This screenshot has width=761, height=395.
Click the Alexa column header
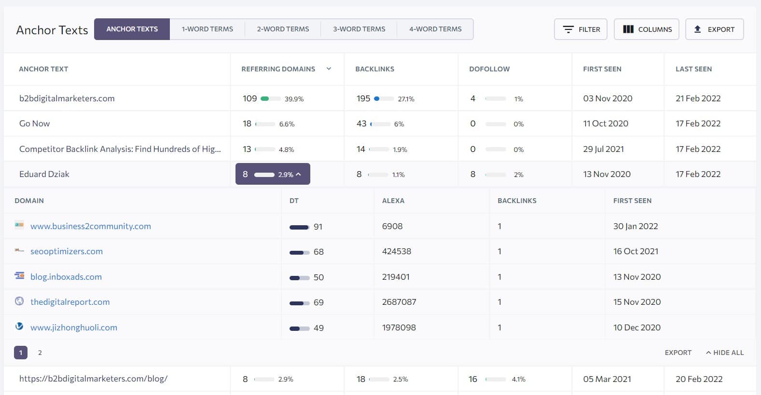point(393,201)
